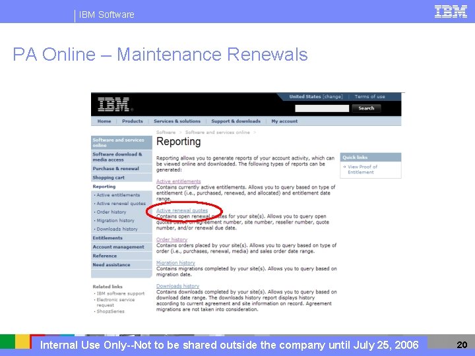Open Reference in sidebar

tap(121, 256)
